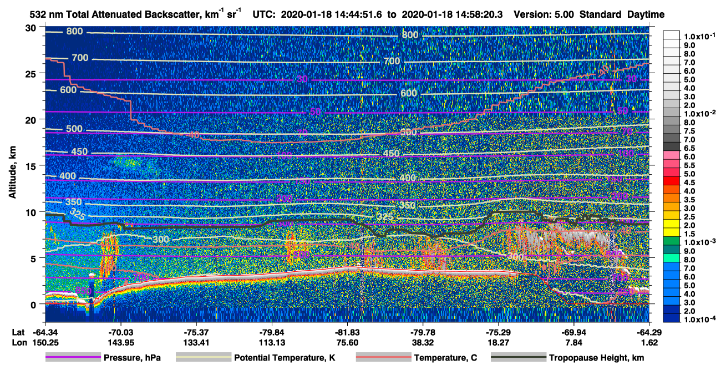Select end time 2020-01-18 14:58:20.3
The width and height of the screenshot is (721, 370).
click(451, 14)
